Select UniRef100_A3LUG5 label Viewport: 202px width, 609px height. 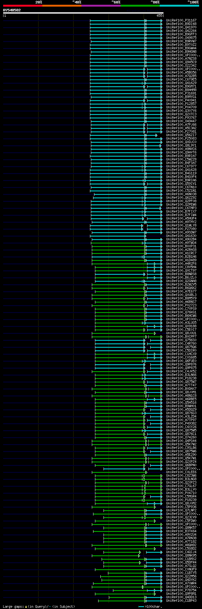click(x=181, y=323)
